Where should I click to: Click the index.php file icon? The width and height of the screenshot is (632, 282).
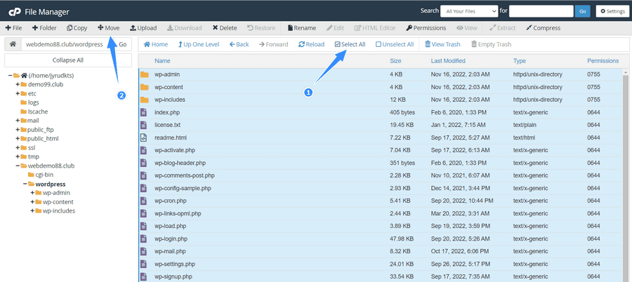click(143, 112)
